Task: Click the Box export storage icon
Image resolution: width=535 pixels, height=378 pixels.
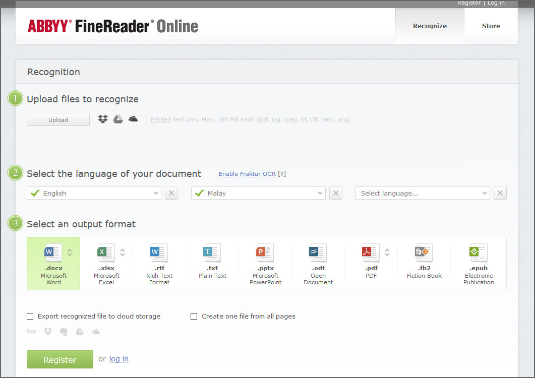Action: pos(31,331)
